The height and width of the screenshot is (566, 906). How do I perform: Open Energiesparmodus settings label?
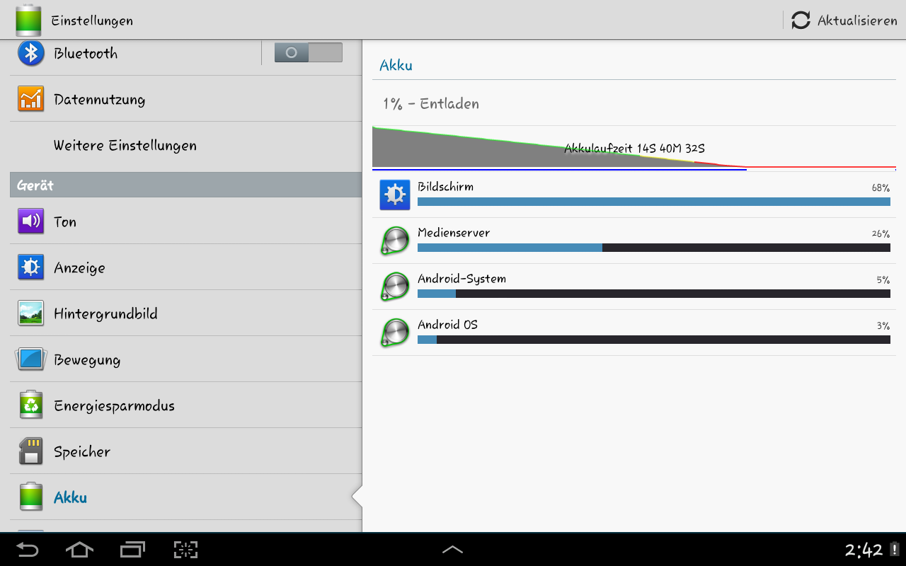point(114,406)
